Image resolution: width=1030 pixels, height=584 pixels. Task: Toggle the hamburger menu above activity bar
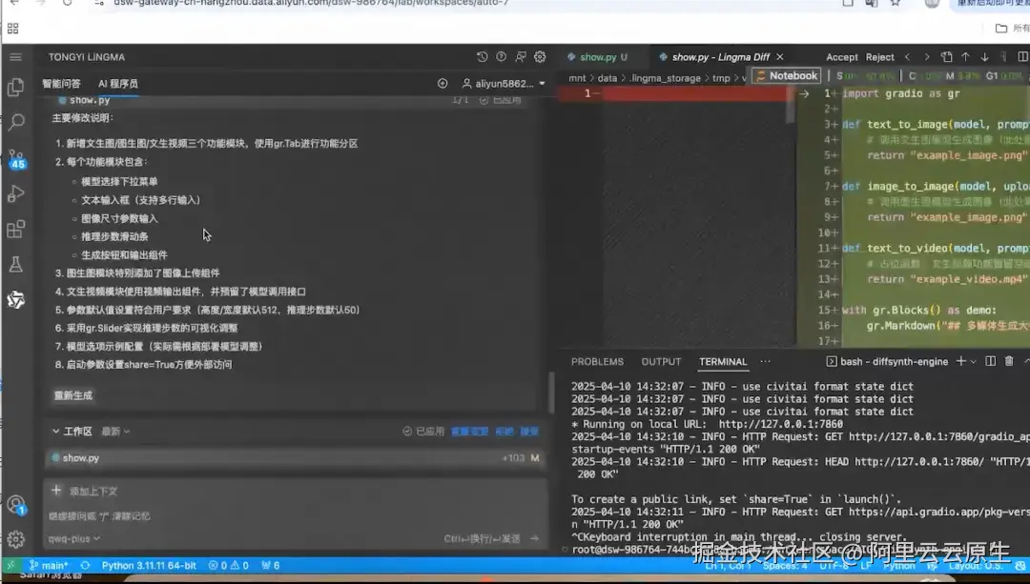pyautogui.click(x=16, y=57)
